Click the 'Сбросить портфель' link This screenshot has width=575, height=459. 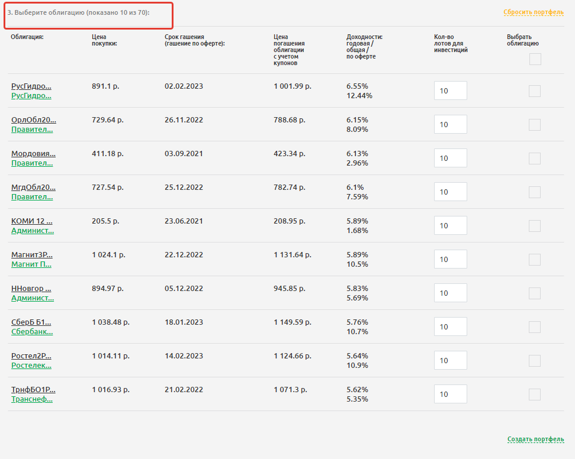[533, 12]
